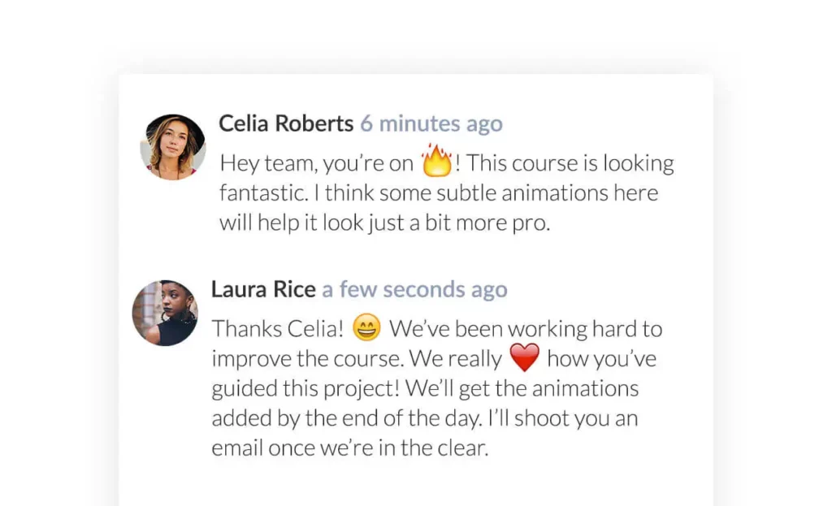832x506 pixels.
Task: Click the "a few seconds ago" timestamp
Action: point(414,289)
